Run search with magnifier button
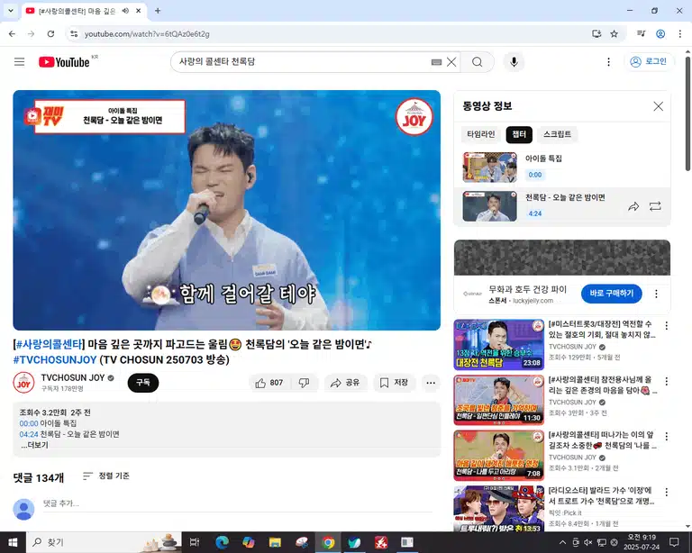 (x=477, y=62)
